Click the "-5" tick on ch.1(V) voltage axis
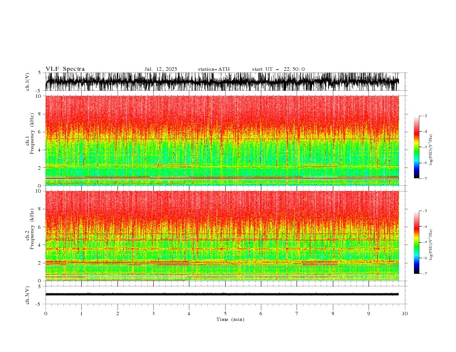 click(x=39, y=91)
